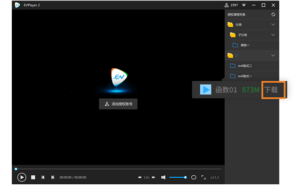This screenshot has height=189, width=299.
Task: Click the video progress bar
Action: pyautogui.click(x=118, y=169)
